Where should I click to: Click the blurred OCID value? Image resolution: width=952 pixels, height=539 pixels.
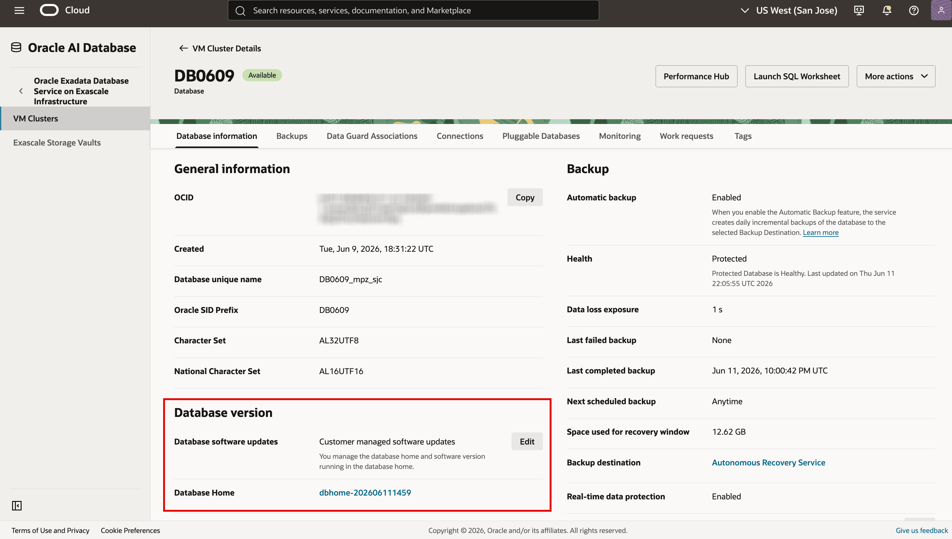[407, 208]
